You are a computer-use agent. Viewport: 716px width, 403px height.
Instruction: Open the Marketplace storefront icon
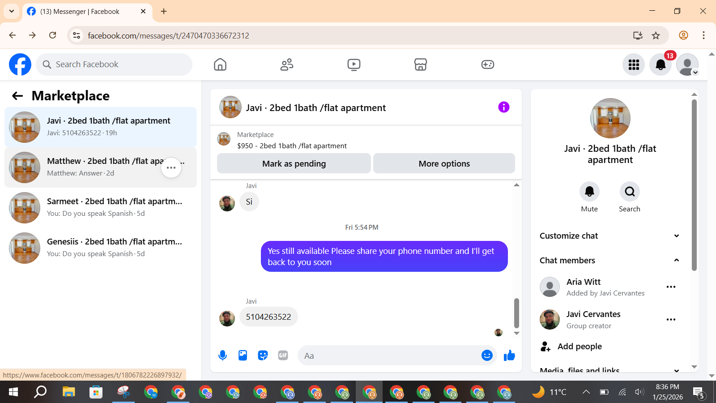pos(421,64)
